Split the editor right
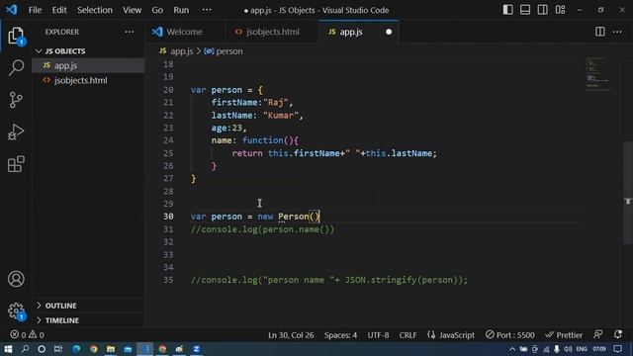Image resolution: width=633 pixels, height=356 pixels. point(600,32)
